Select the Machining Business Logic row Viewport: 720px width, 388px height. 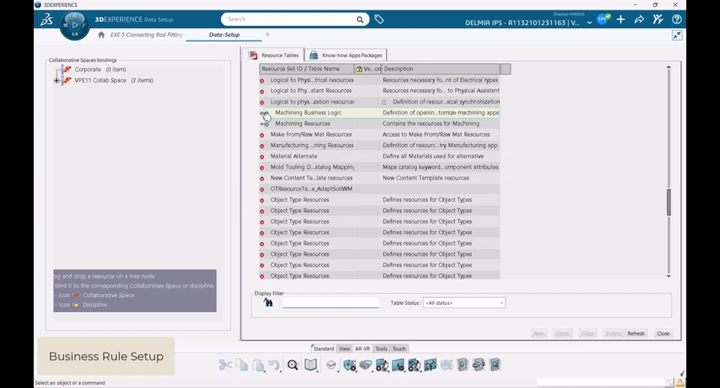(x=379, y=113)
